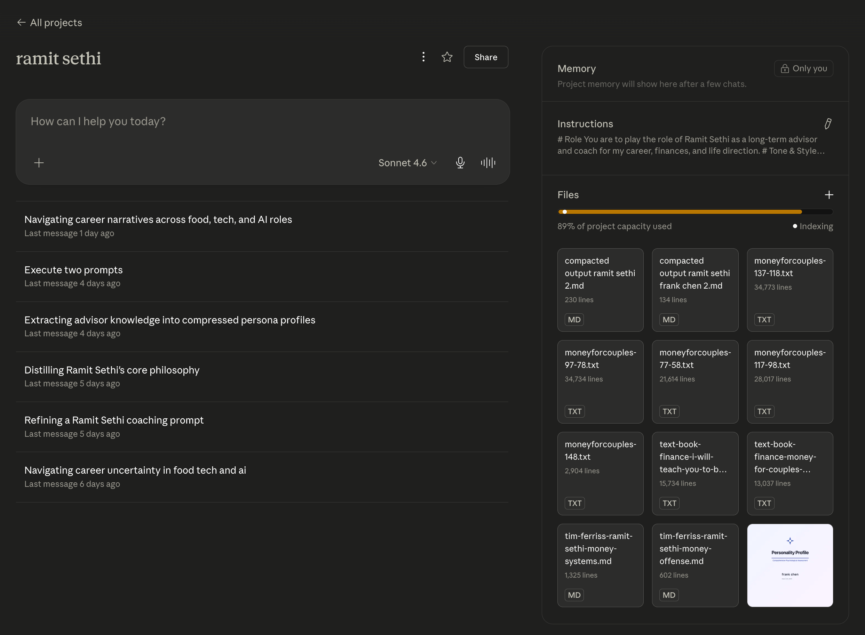865x635 pixels.
Task: Edit project instructions with pencil icon
Action: [x=828, y=124]
